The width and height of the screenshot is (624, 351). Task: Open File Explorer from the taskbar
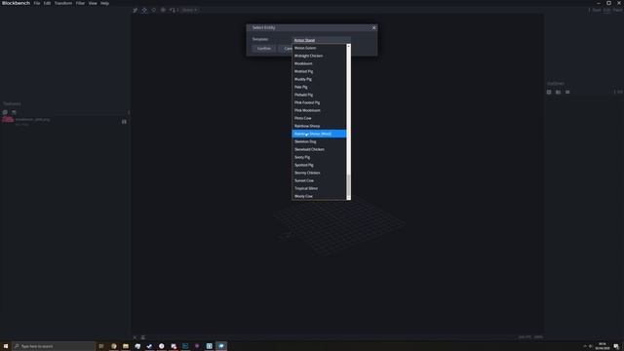[x=126, y=346]
